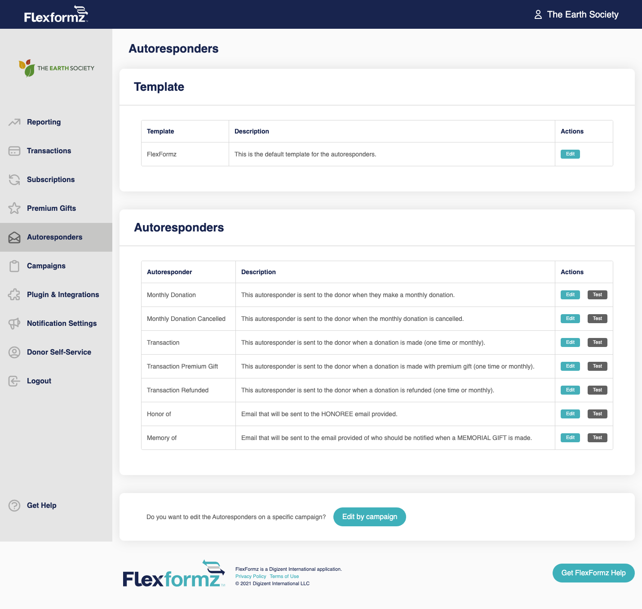This screenshot has width=642, height=609.
Task: Click the Donor Self-Service person icon
Action: pos(14,352)
